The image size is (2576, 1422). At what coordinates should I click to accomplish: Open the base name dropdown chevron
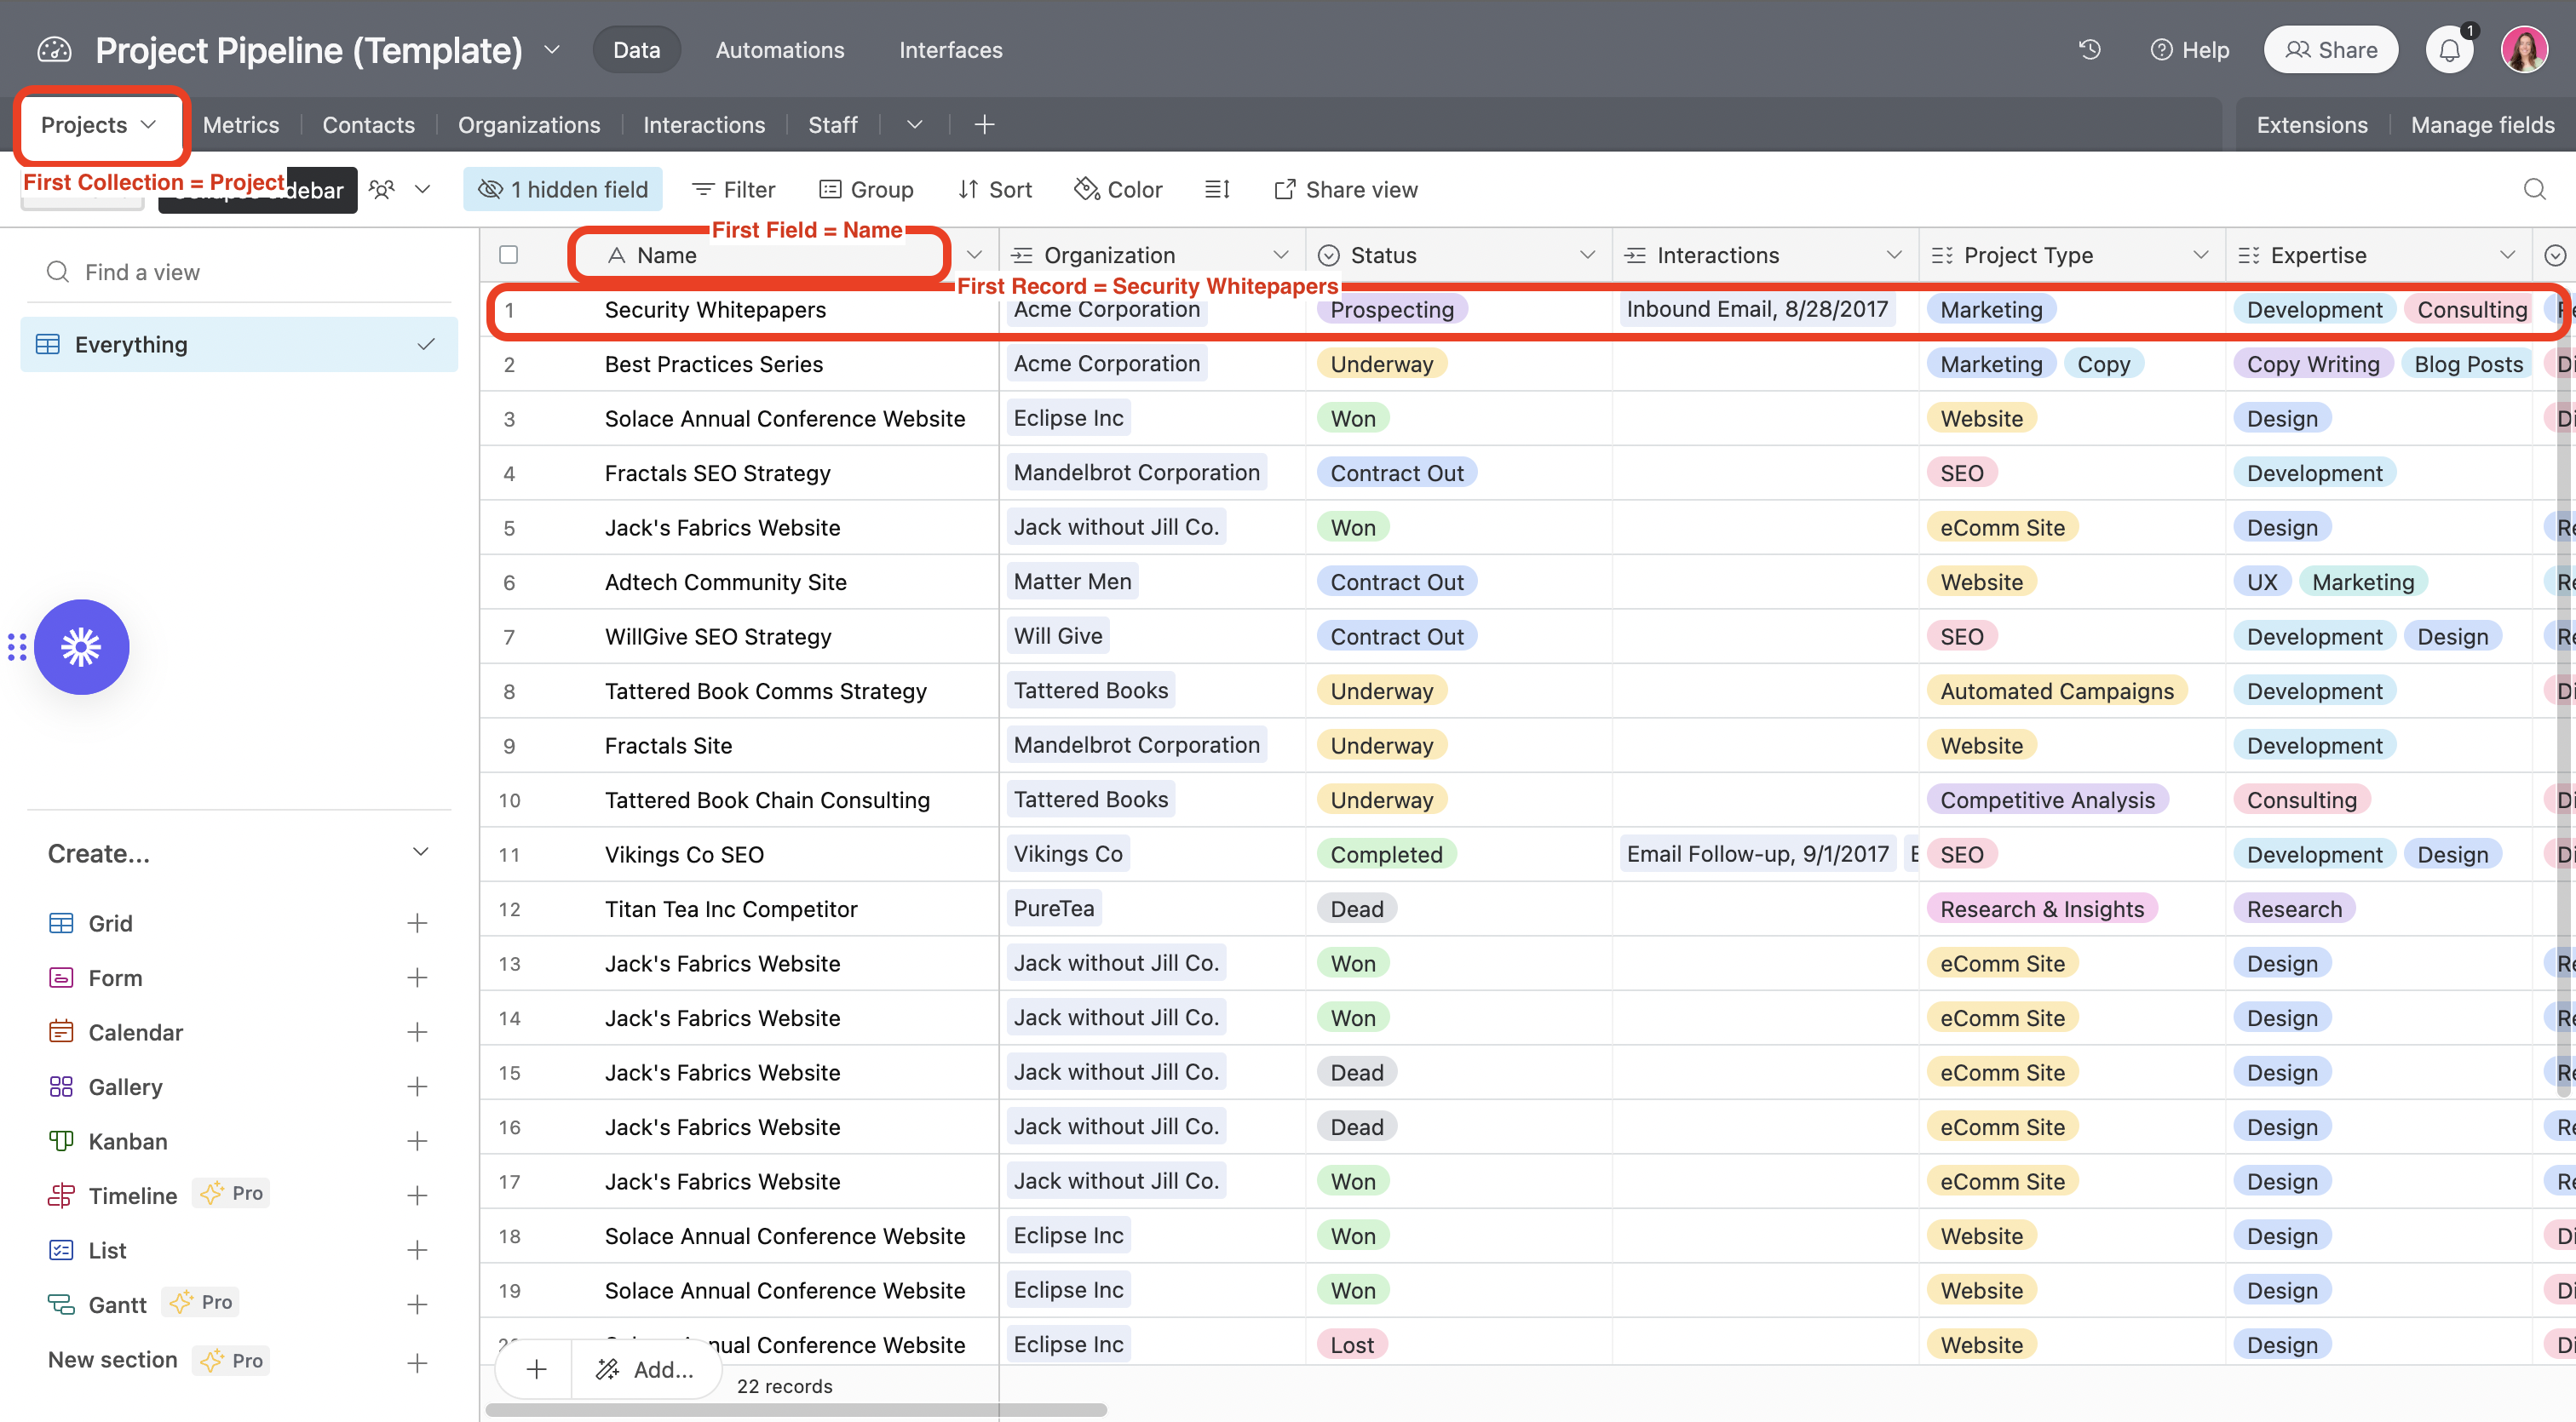(x=551, y=50)
